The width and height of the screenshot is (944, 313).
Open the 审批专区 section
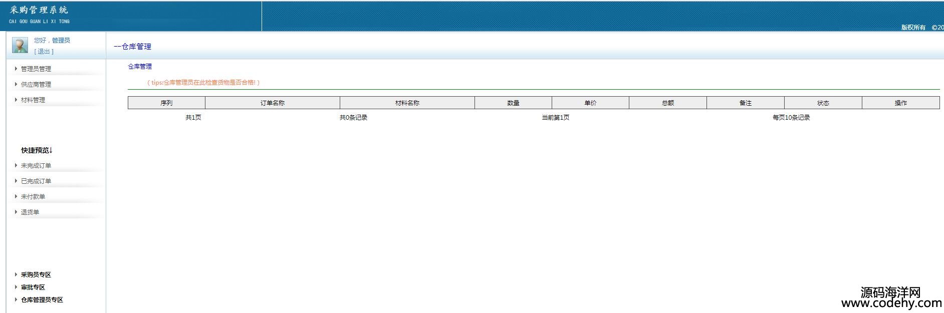33,287
